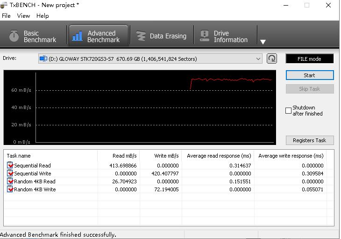
Task: Click the Drive Information drive icon
Action: pyautogui.click(x=205, y=36)
